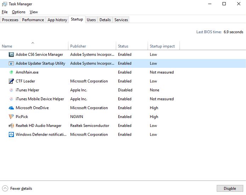Open the Options menu
Screen dimensions: 246x195
19,12
